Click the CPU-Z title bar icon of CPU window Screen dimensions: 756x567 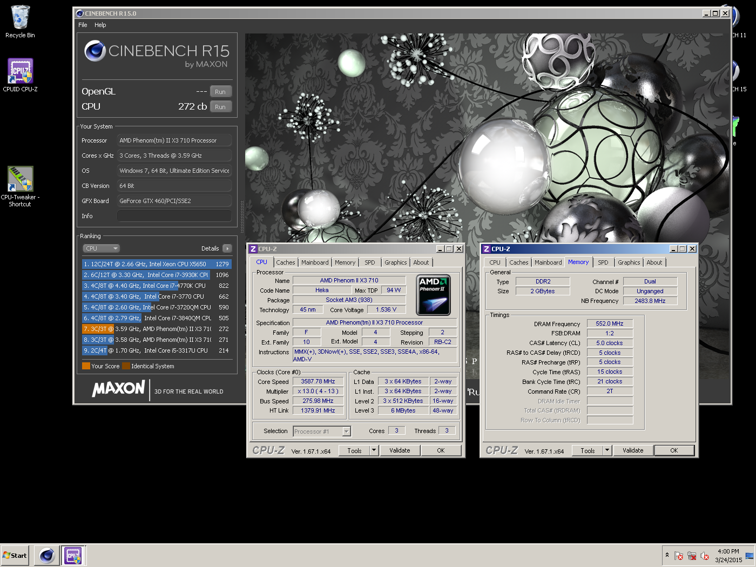pos(253,249)
